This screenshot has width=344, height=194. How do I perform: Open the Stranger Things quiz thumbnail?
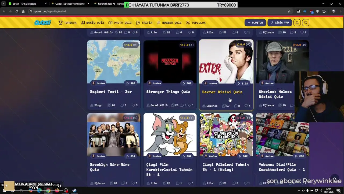[x=170, y=62]
